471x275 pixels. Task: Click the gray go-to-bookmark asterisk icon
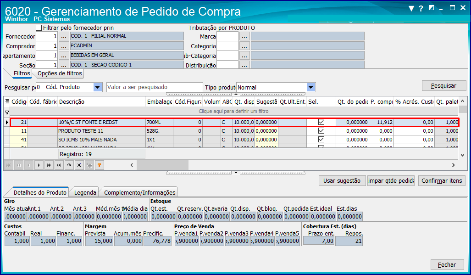click(89, 165)
